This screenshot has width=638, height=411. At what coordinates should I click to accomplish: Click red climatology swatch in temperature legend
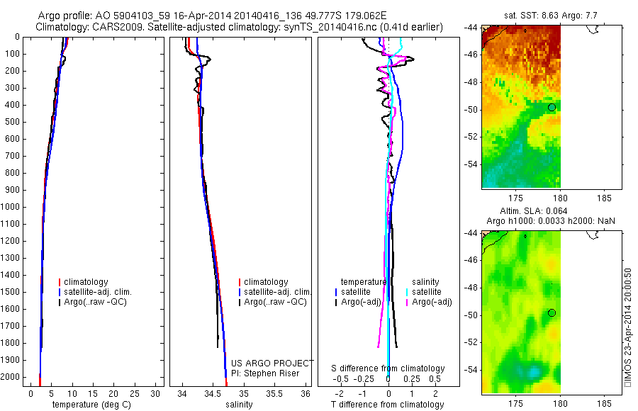[x=60, y=282]
